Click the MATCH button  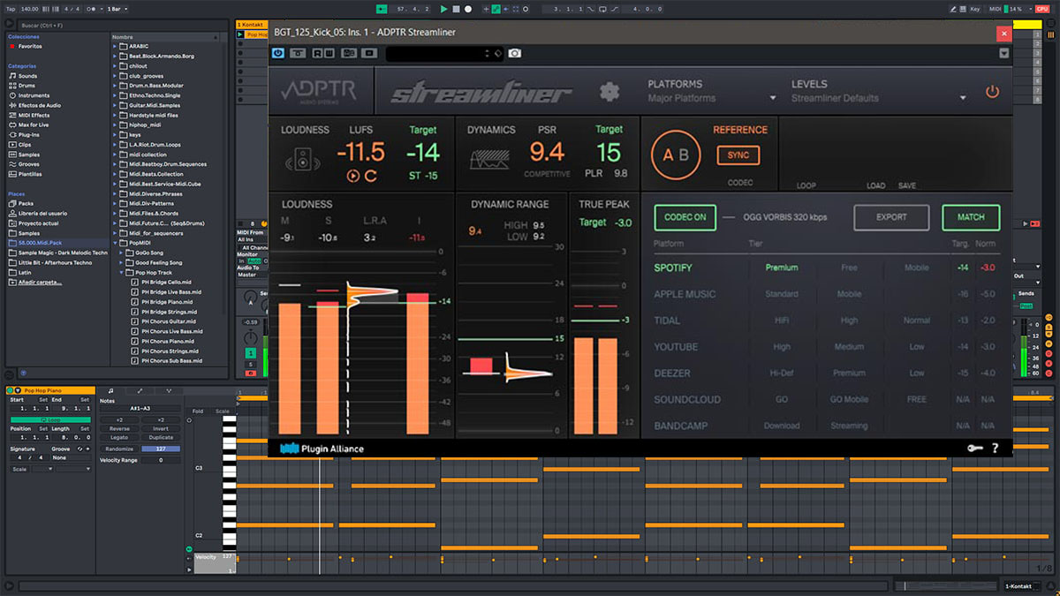pyautogui.click(x=971, y=217)
